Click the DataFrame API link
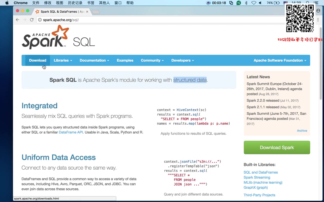This screenshot has height=202, width=324. pyautogui.click(x=71, y=132)
